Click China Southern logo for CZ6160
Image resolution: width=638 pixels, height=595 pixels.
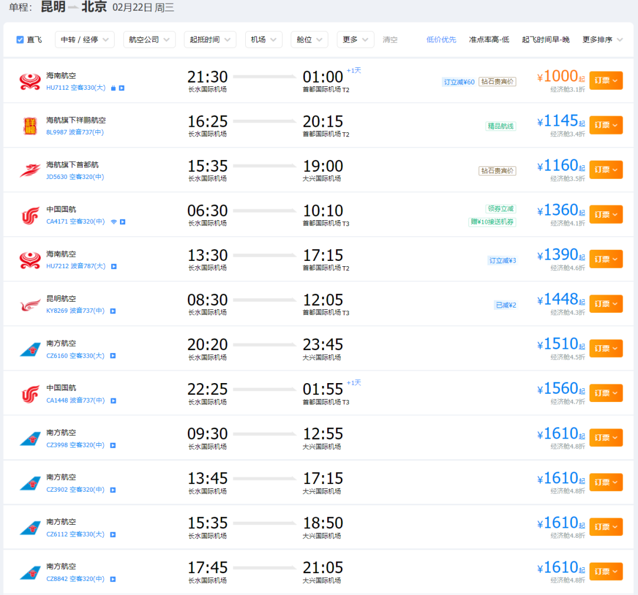(30, 349)
